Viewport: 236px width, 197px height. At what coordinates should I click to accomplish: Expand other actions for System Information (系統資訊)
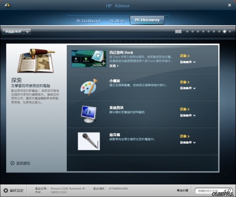tap(188, 115)
